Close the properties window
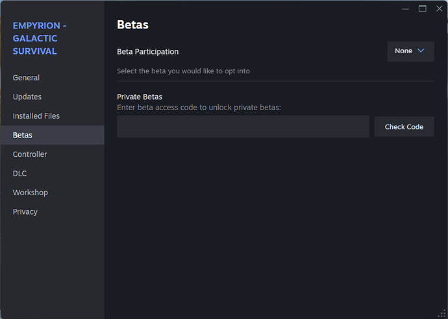The width and height of the screenshot is (448, 319). click(x=440, y=9)
